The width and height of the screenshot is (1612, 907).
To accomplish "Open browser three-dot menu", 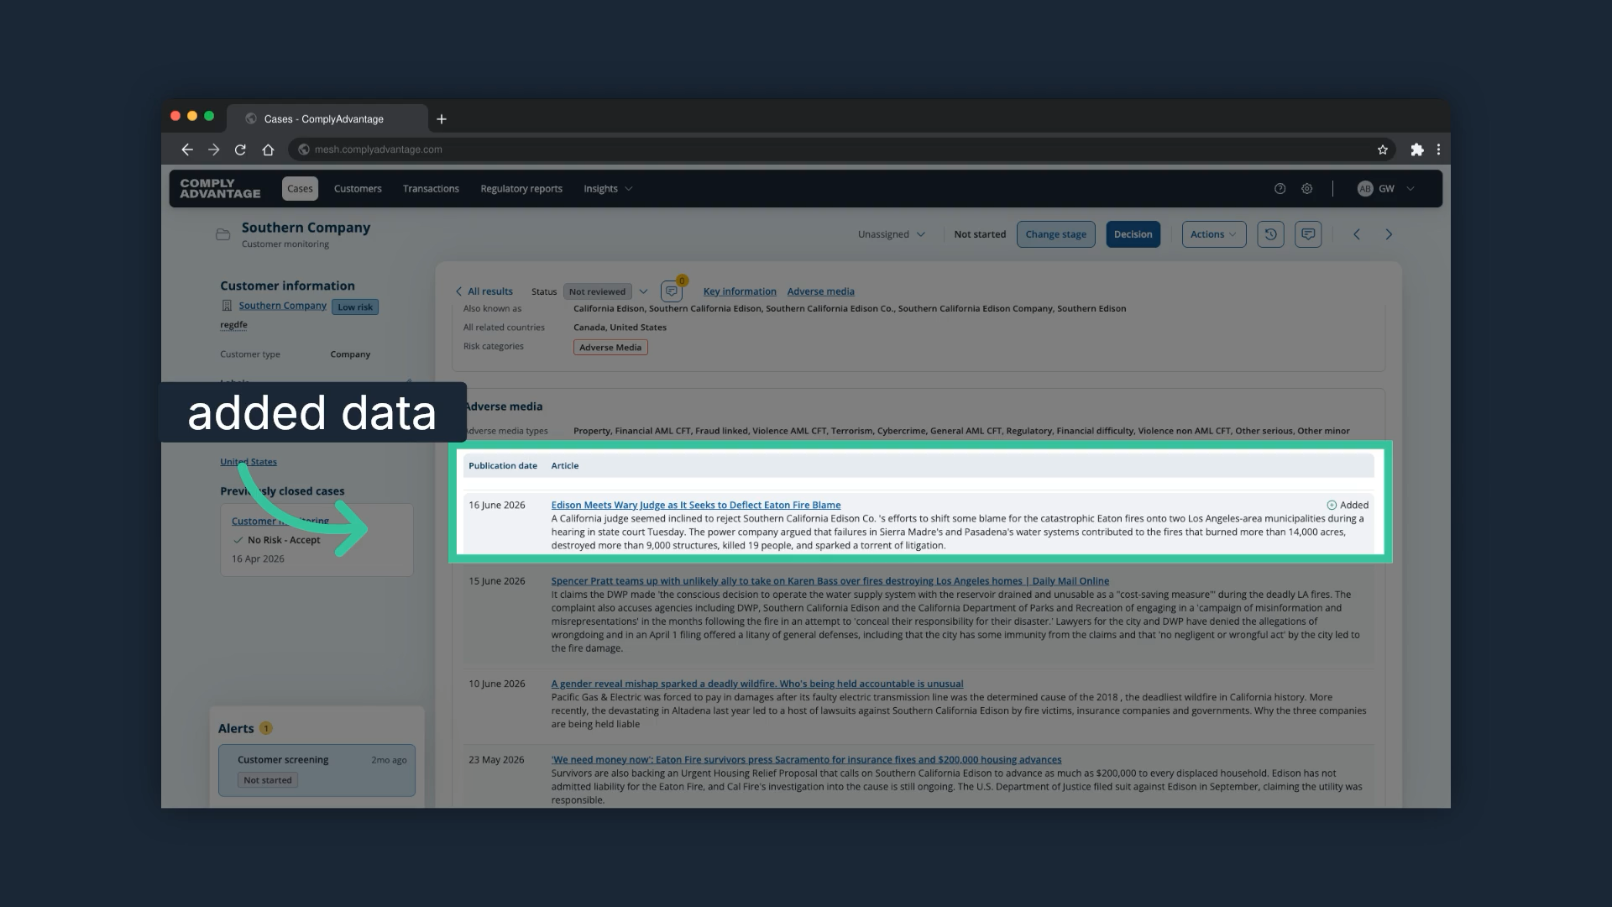I will point(1438,149).
